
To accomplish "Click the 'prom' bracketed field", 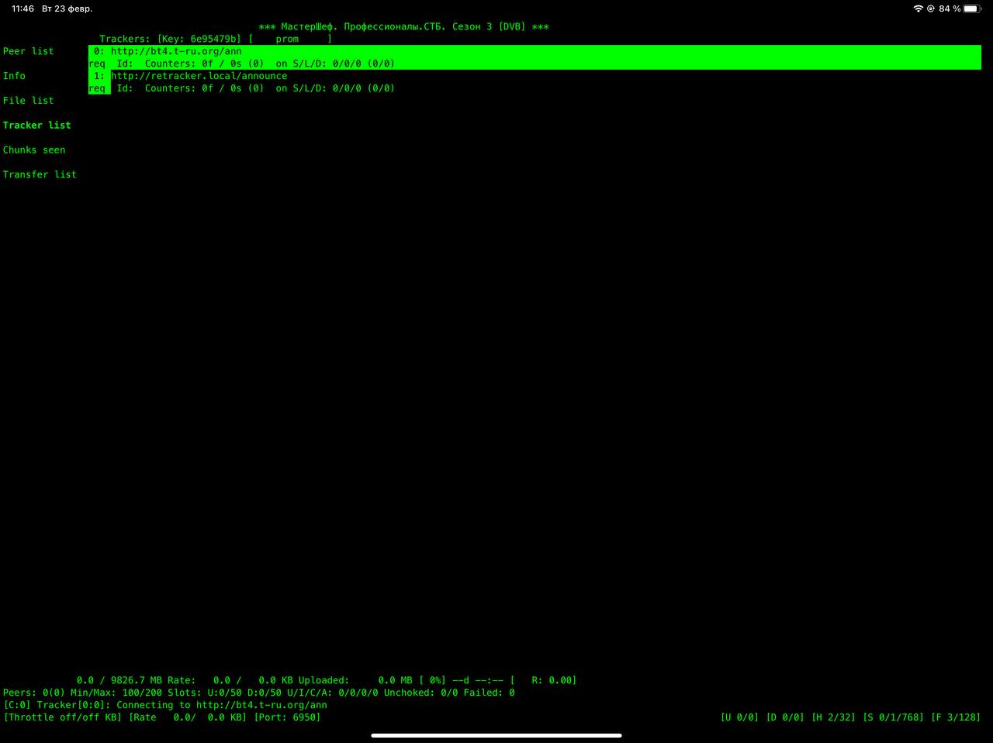I will pos(290,39).
